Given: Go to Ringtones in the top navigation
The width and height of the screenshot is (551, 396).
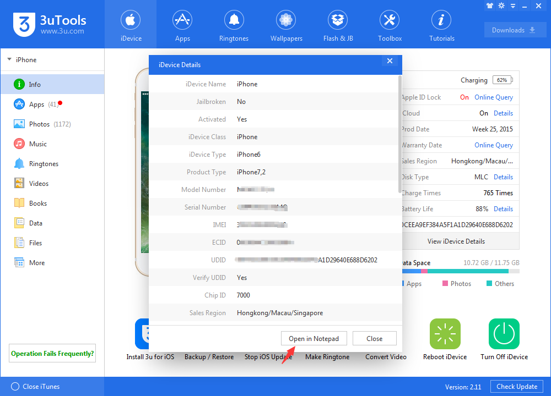Looking at the screenshot, I should (234, 25).
